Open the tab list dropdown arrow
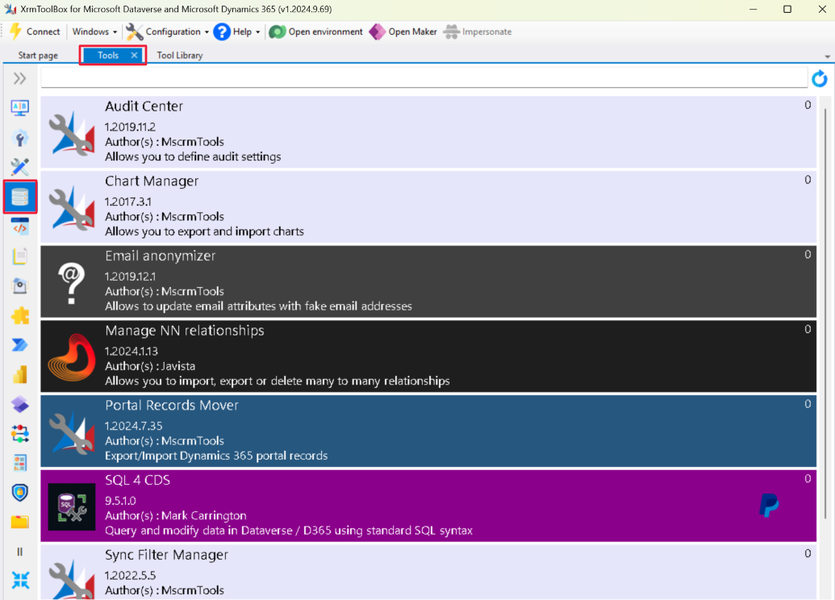This screenshot has width=835, height=600. [827, 56]
